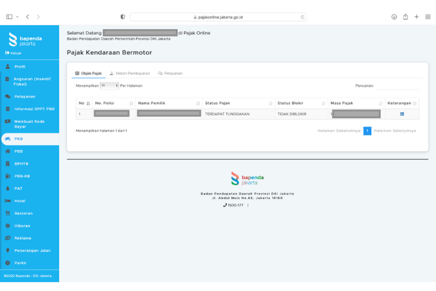Image resolution: width=436 pixels, height=291 pixels.
Task: Open Informasi SPPT PBB menu
Action: pos(34,109)
